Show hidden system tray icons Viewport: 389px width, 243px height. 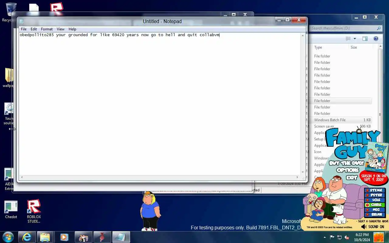tap(325, 237)
